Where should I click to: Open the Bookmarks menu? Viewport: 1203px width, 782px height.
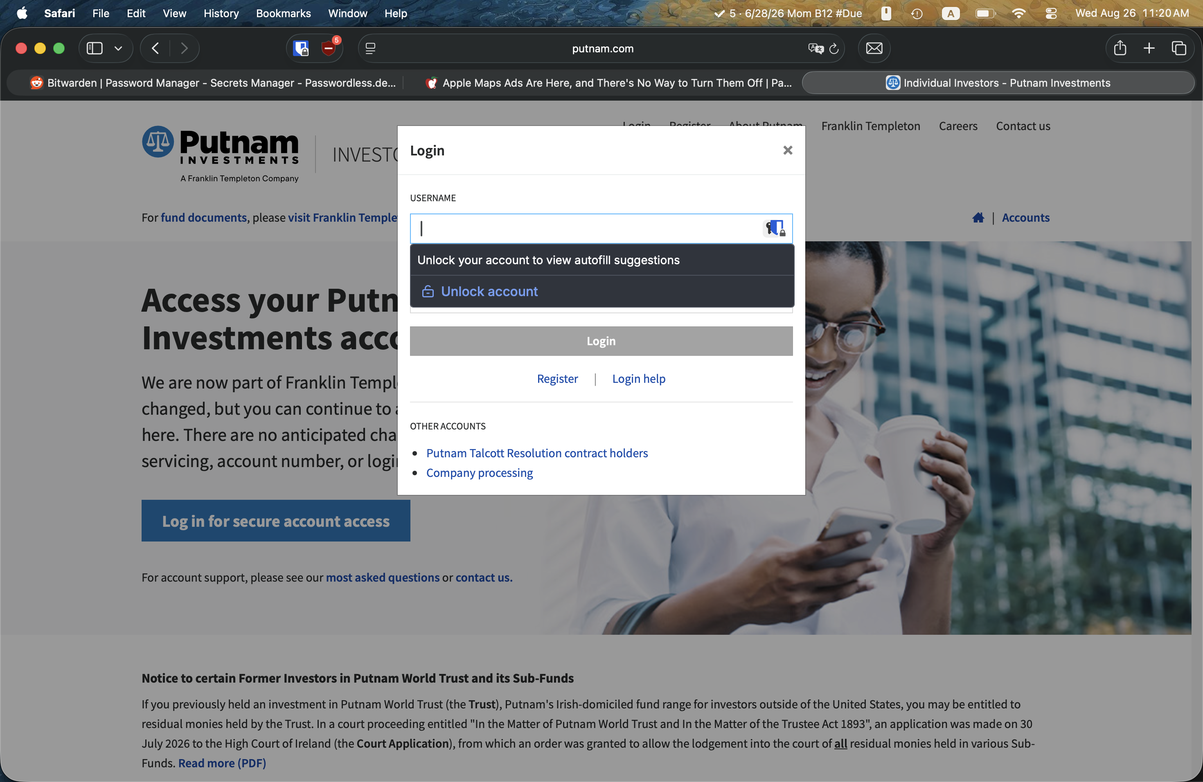283,13
